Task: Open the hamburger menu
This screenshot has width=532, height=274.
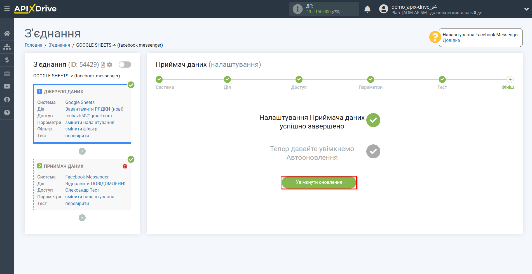Action: pos(7,9)
